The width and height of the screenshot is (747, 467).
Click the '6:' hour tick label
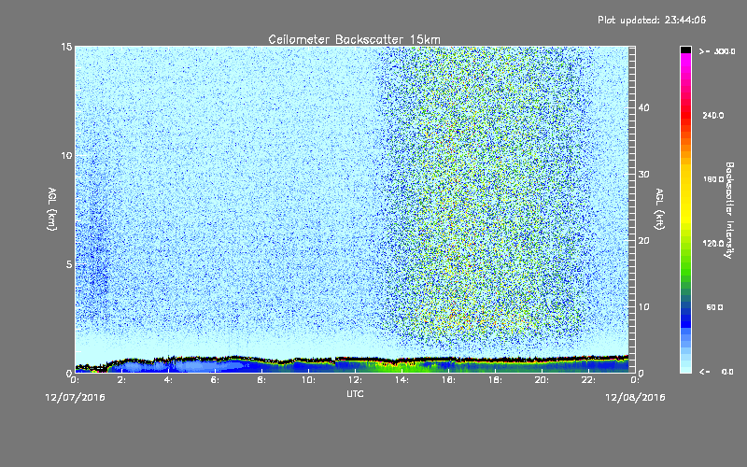click(x=216, y=380)
